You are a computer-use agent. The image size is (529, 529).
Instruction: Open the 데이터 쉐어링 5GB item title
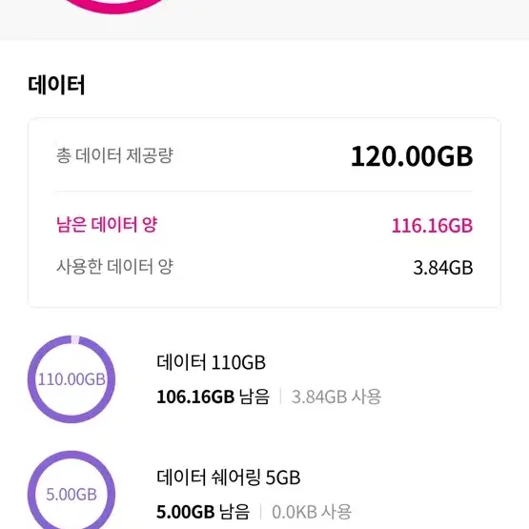coord(229,478)
